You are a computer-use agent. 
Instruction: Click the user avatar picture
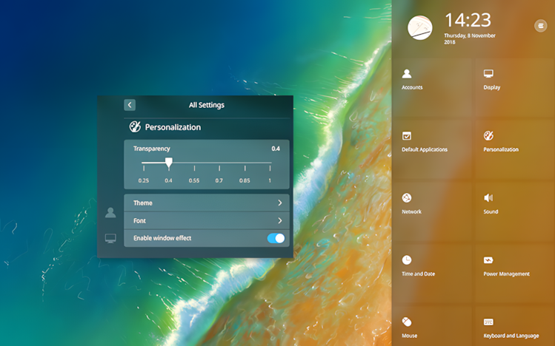tap(420, 27)
